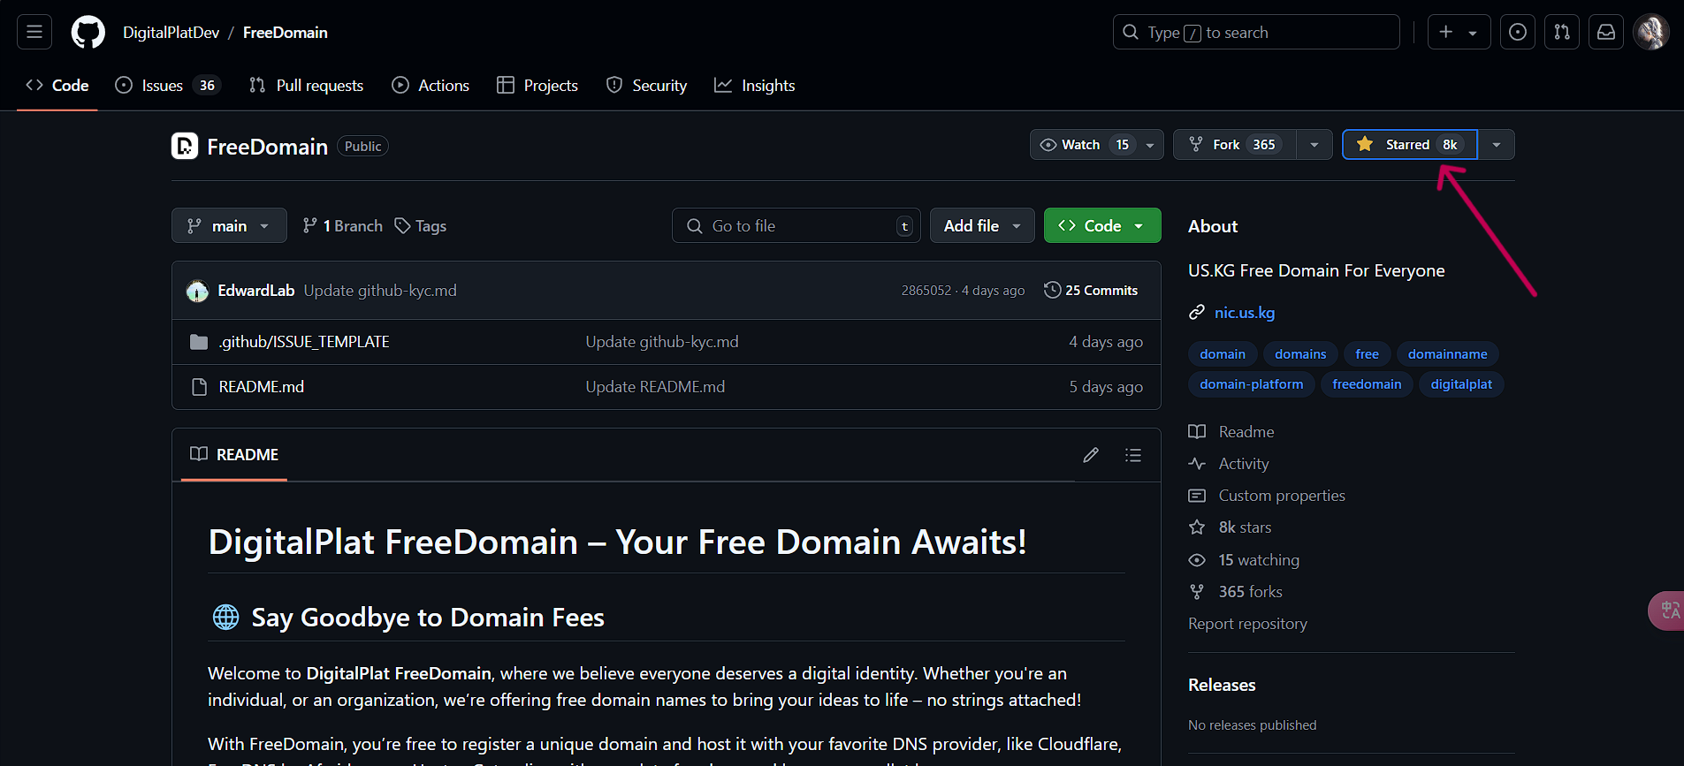
Task: Click the EdwardLab author name
Action: (256, 291)
